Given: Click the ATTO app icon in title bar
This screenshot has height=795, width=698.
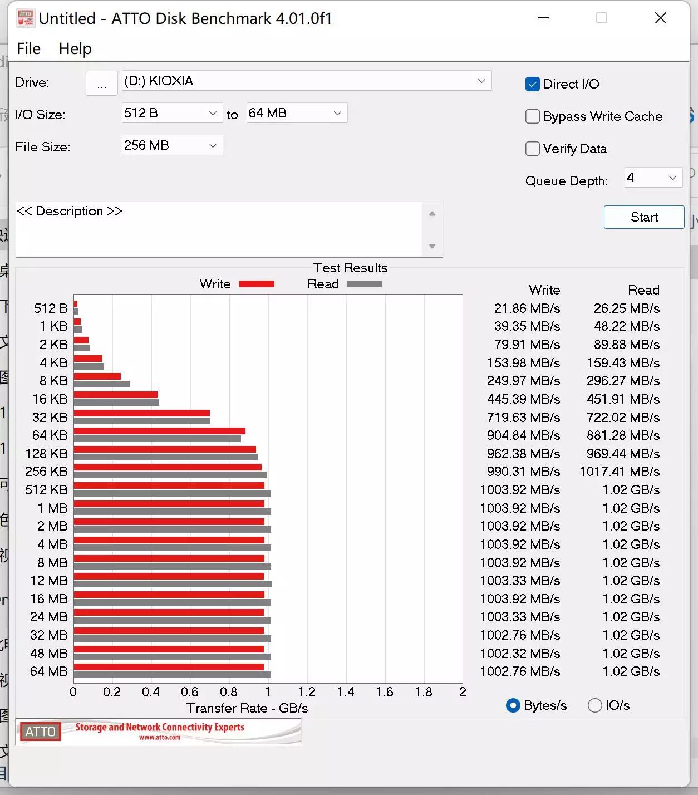Looking at the screenshot, I should coord(26,18).
